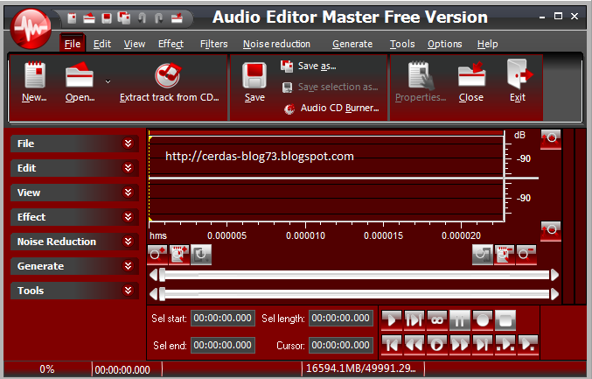
Task: Open the Tools menu tab
Action: [402, 44]
